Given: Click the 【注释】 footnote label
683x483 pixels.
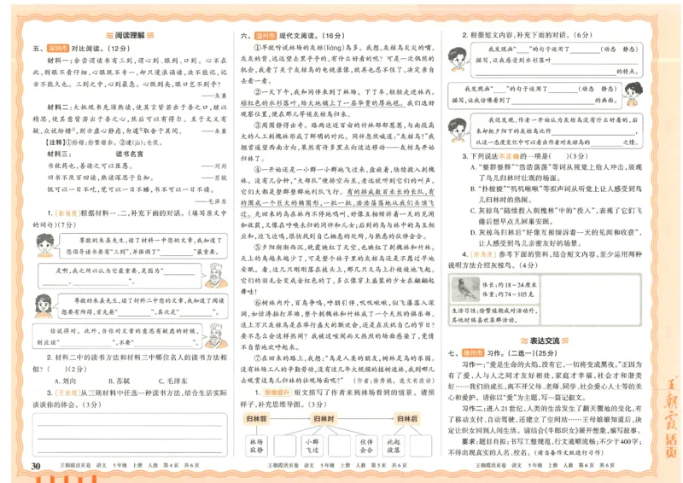Looking at the screenshot, I should click(x=55, y=143).
